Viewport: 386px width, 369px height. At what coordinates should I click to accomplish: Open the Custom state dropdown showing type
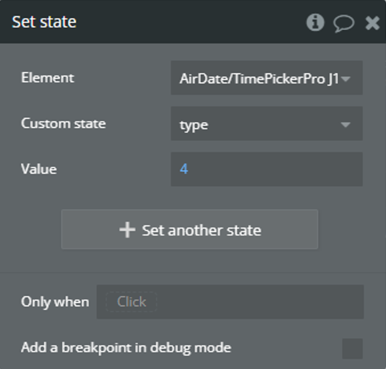pyautogui.click(x=267, y=124)
